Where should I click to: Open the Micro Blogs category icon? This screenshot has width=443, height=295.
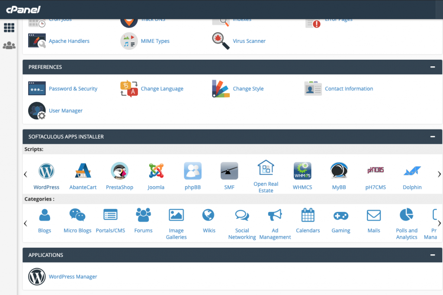pyautogui.click(x=77, y=215)
